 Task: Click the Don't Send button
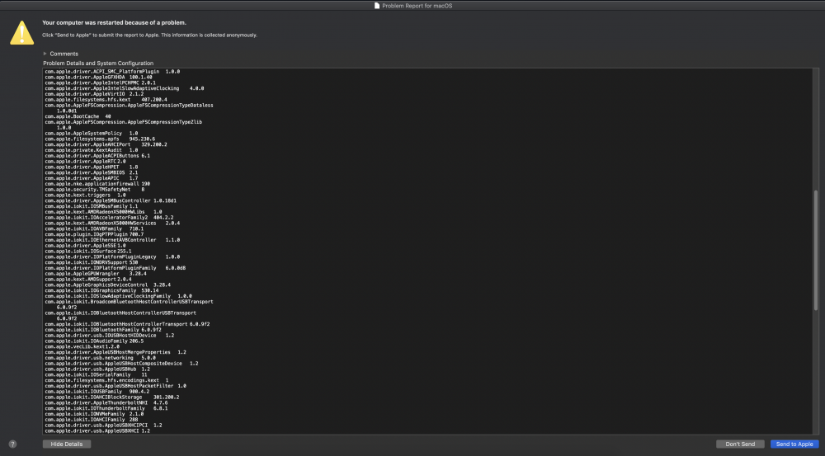click(740, 444)
